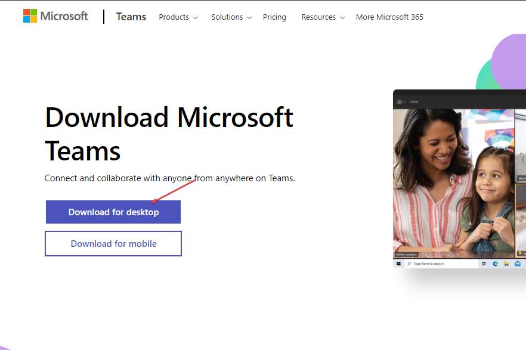Click the Resources chevron arrow
Viewport: 526px width, 350px height.
342,18
